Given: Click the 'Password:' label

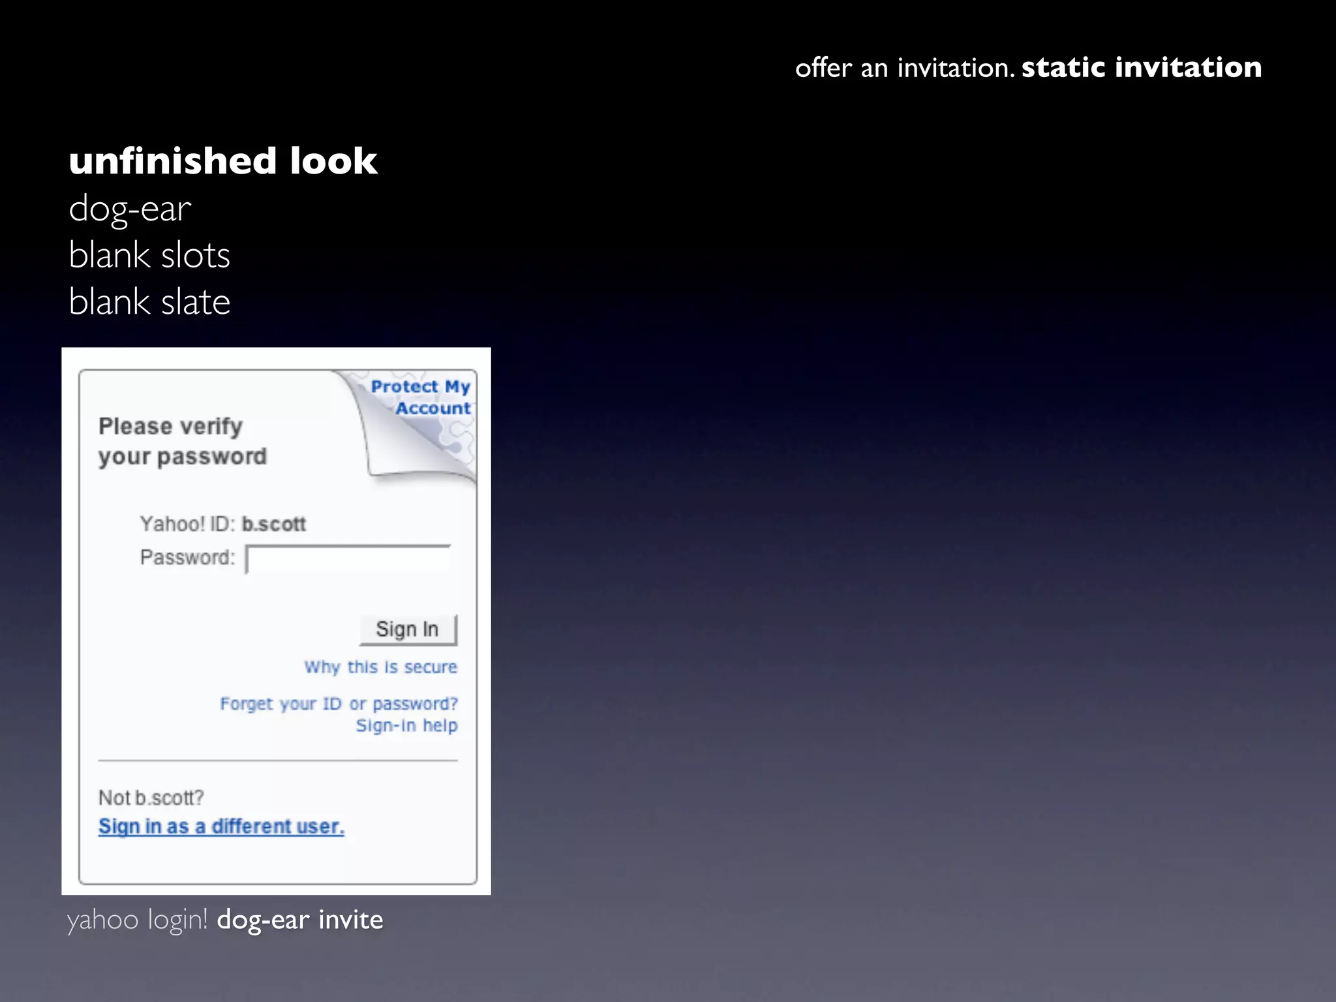Looking at the screenshot, I should (187, 558).
